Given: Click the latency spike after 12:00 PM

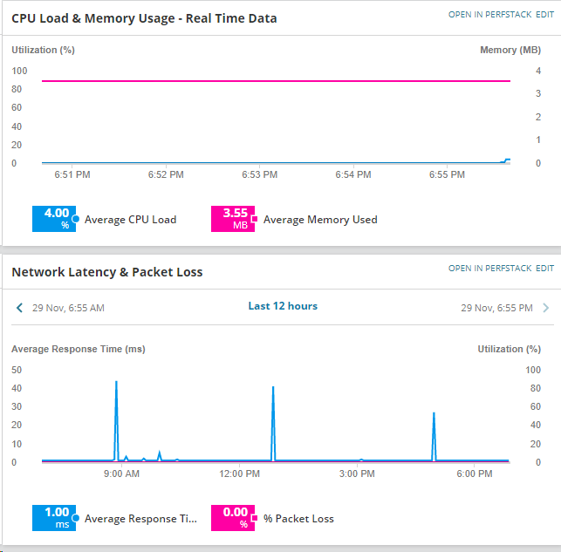Looking at the screenshot, I should [273, 423].
